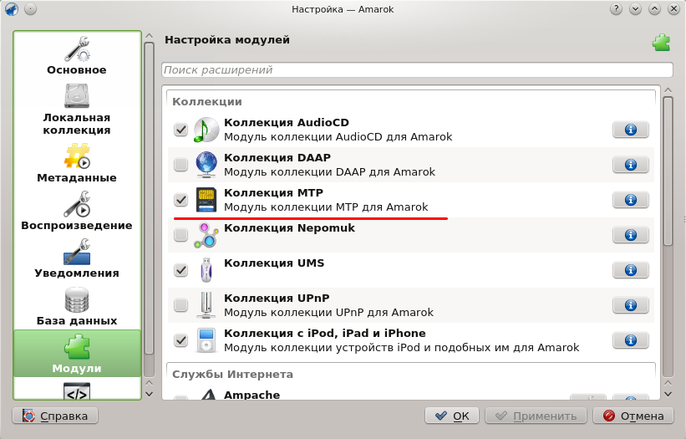Open the База данных settings section
The image size is (686, 439).
pyautogui.click(x=77, y=306)
